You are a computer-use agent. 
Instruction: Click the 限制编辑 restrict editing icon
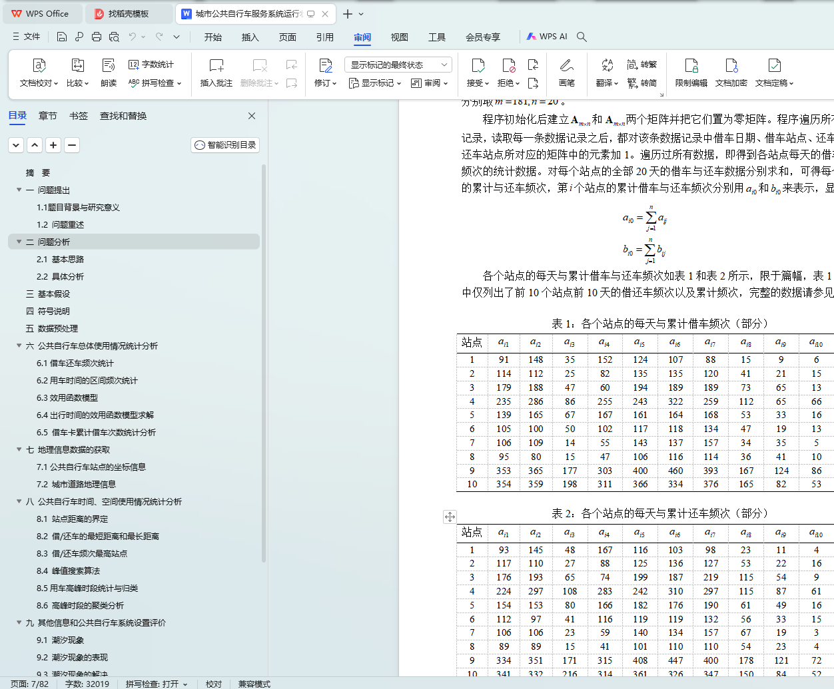[x=691, y=65]
